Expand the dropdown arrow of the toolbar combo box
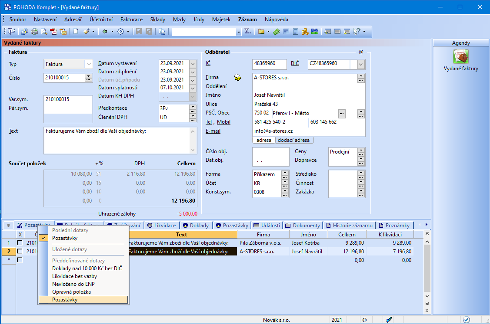The width and height of the screenshot is (490, 324). tap(239, 32)
